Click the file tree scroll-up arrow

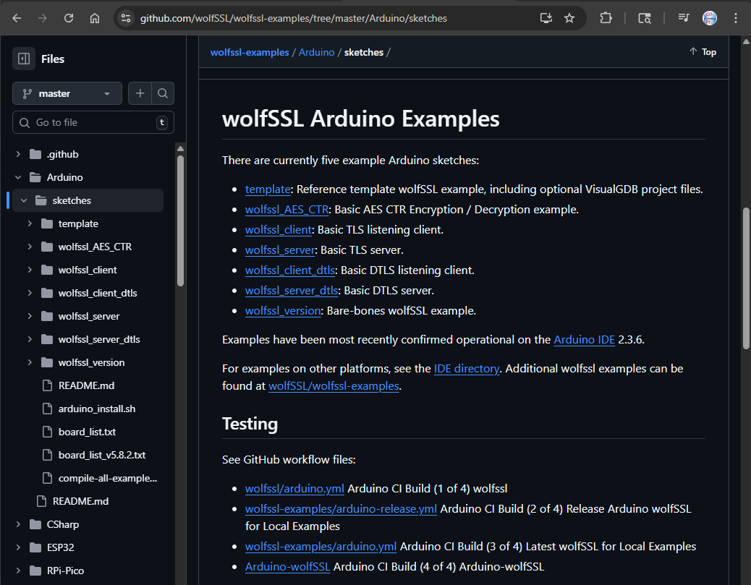pyautogui.click(x=181, y=148)
